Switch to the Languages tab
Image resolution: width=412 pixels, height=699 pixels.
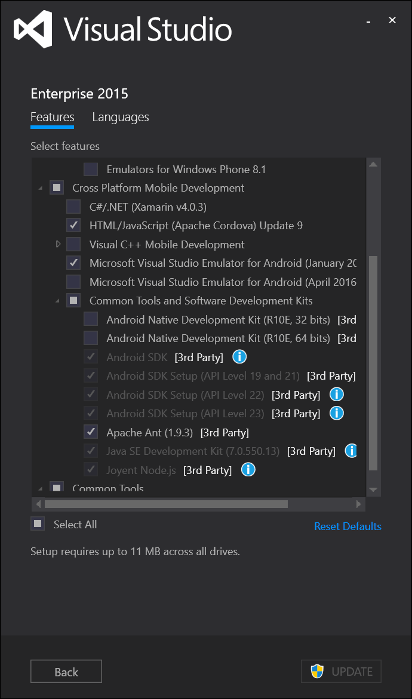(121, 117)
